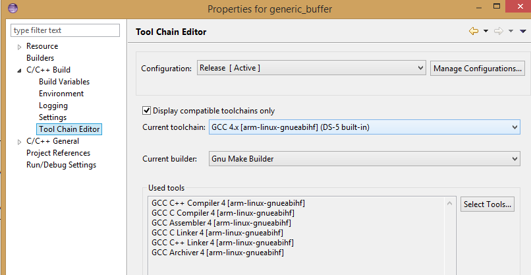This screenshot has height=275, width=531.
Task: Click the back navigation arrow icon
Action: click(473, 31)
